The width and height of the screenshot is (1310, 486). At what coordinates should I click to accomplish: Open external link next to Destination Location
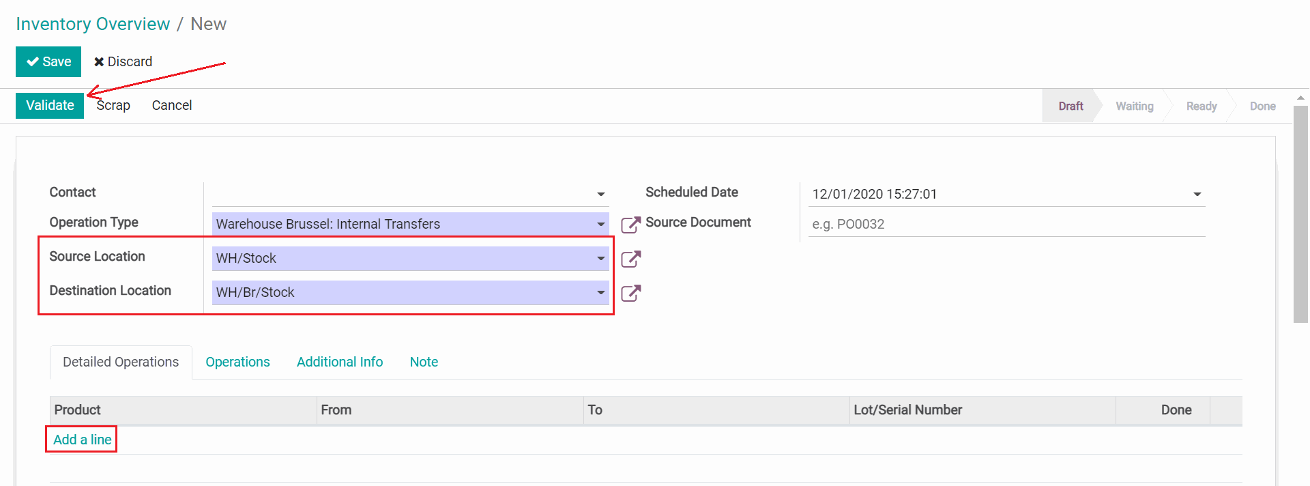[630, 293]
